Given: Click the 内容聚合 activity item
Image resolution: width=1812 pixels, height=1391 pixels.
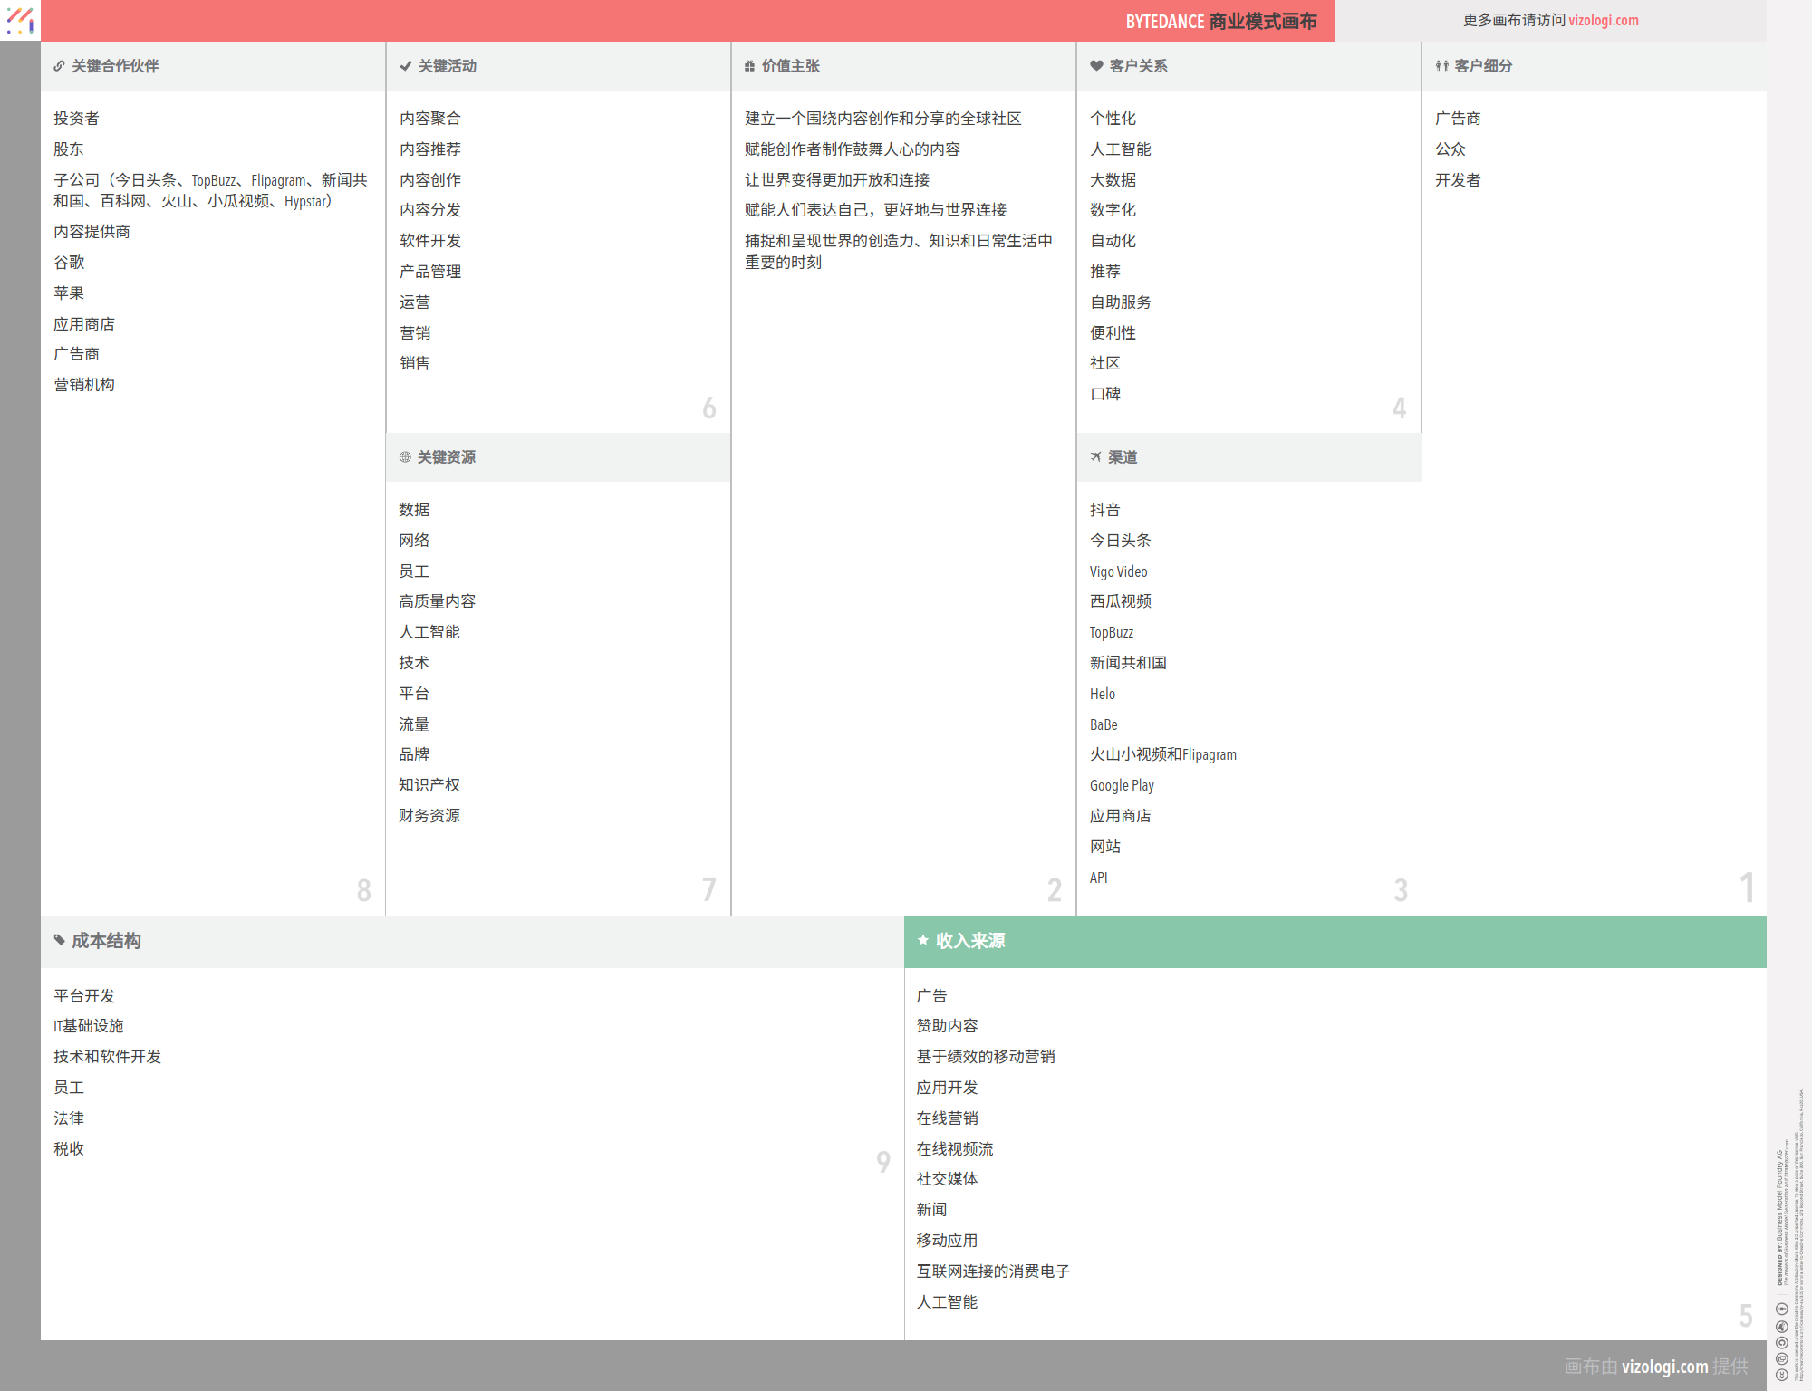Looking at the screenshot, I should coord(429,119).
